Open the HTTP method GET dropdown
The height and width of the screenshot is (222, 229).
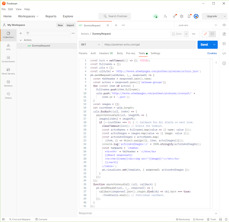[x=90, y=45]
